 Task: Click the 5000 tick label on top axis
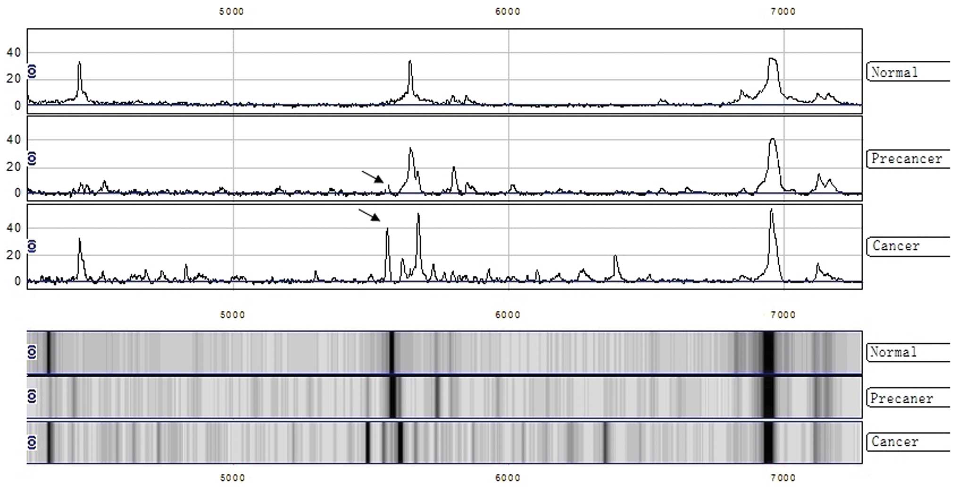231,11
